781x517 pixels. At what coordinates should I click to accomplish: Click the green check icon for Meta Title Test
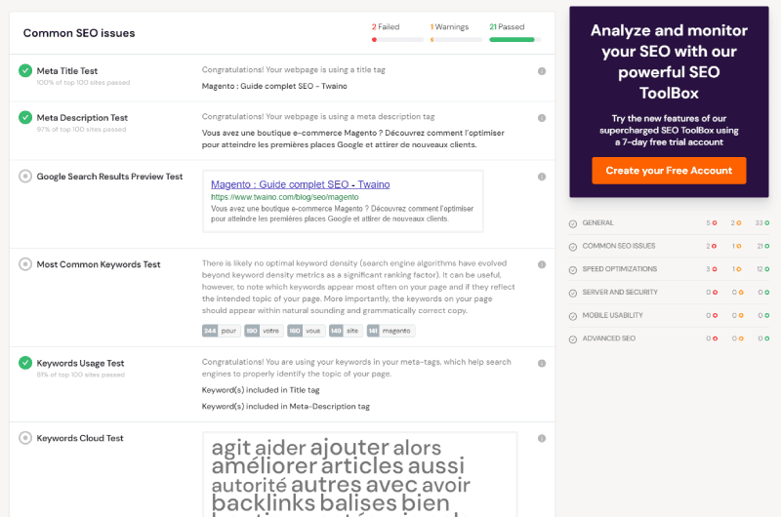pos(25,70)
